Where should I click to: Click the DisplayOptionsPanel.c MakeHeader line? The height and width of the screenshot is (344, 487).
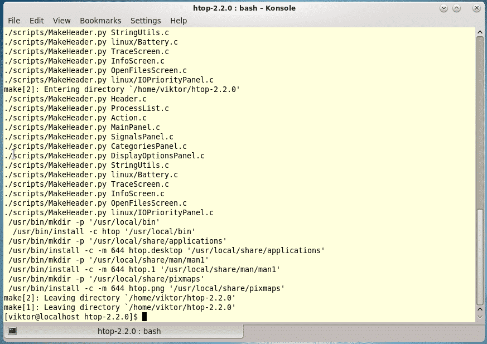tap(104, 156)
